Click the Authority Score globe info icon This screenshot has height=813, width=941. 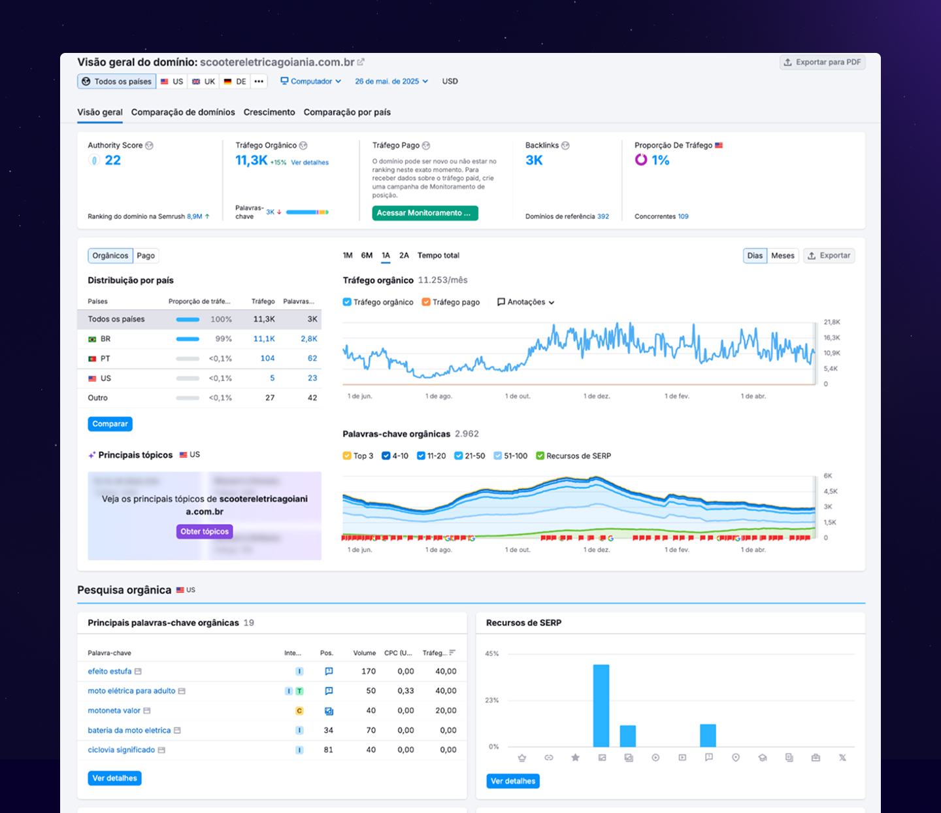click(x=149, y=146)
